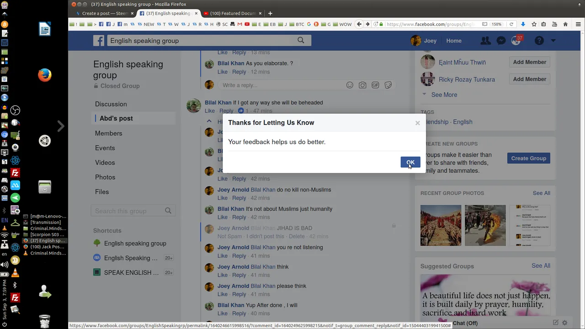Open the Events section
Image resolution: width=585 pixels, height=329 pixels.
(105, 148)
